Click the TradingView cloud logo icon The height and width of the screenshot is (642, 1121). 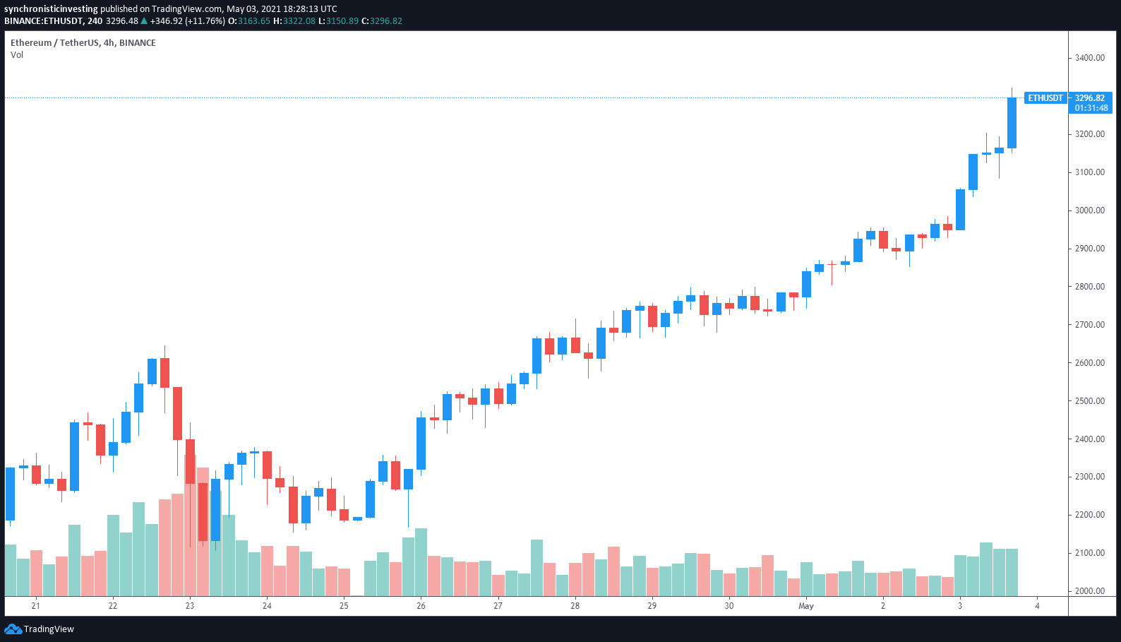(x=13, y=629)
